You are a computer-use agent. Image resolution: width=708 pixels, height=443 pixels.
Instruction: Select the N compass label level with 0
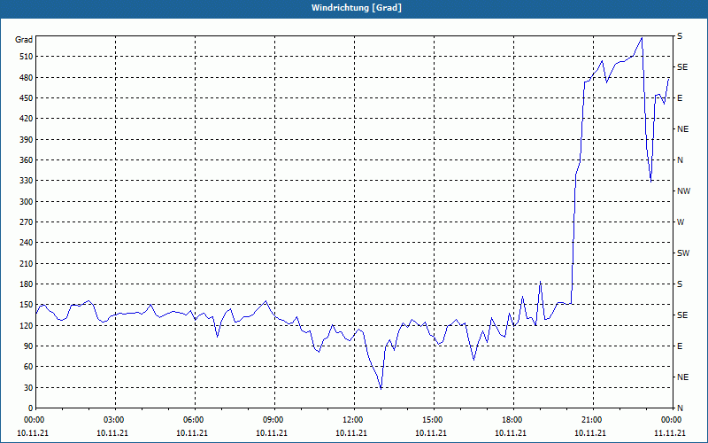(x=680, y=408)
